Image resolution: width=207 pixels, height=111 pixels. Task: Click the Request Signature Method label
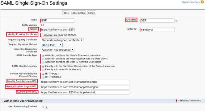pyautogui.click(x=23, y=44)
